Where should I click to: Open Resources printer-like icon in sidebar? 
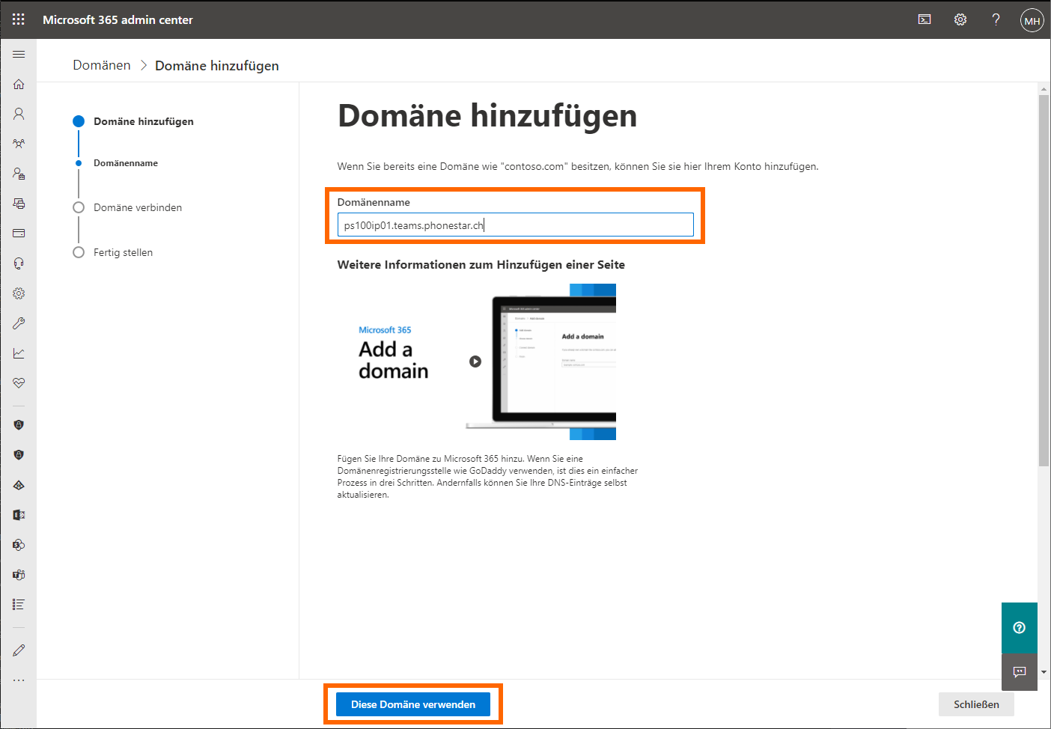click(x=19, y=204)
